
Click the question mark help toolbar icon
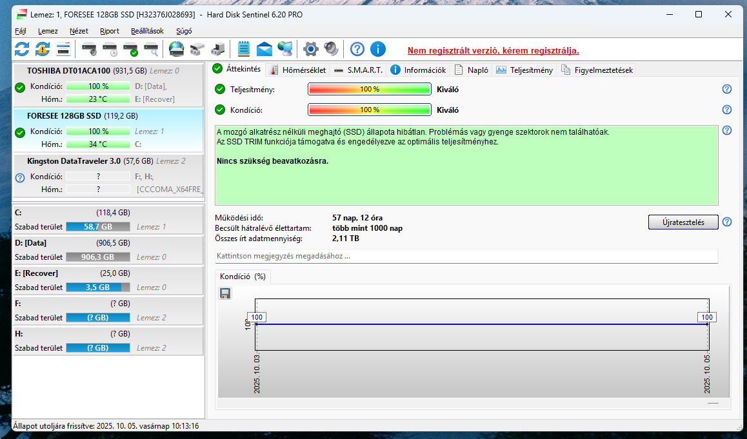pos(357,49)
